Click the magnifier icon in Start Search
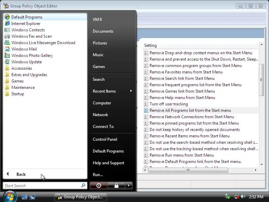Image resolution: width=269 pixels, height=202 pixels. (x=83, y=186)
